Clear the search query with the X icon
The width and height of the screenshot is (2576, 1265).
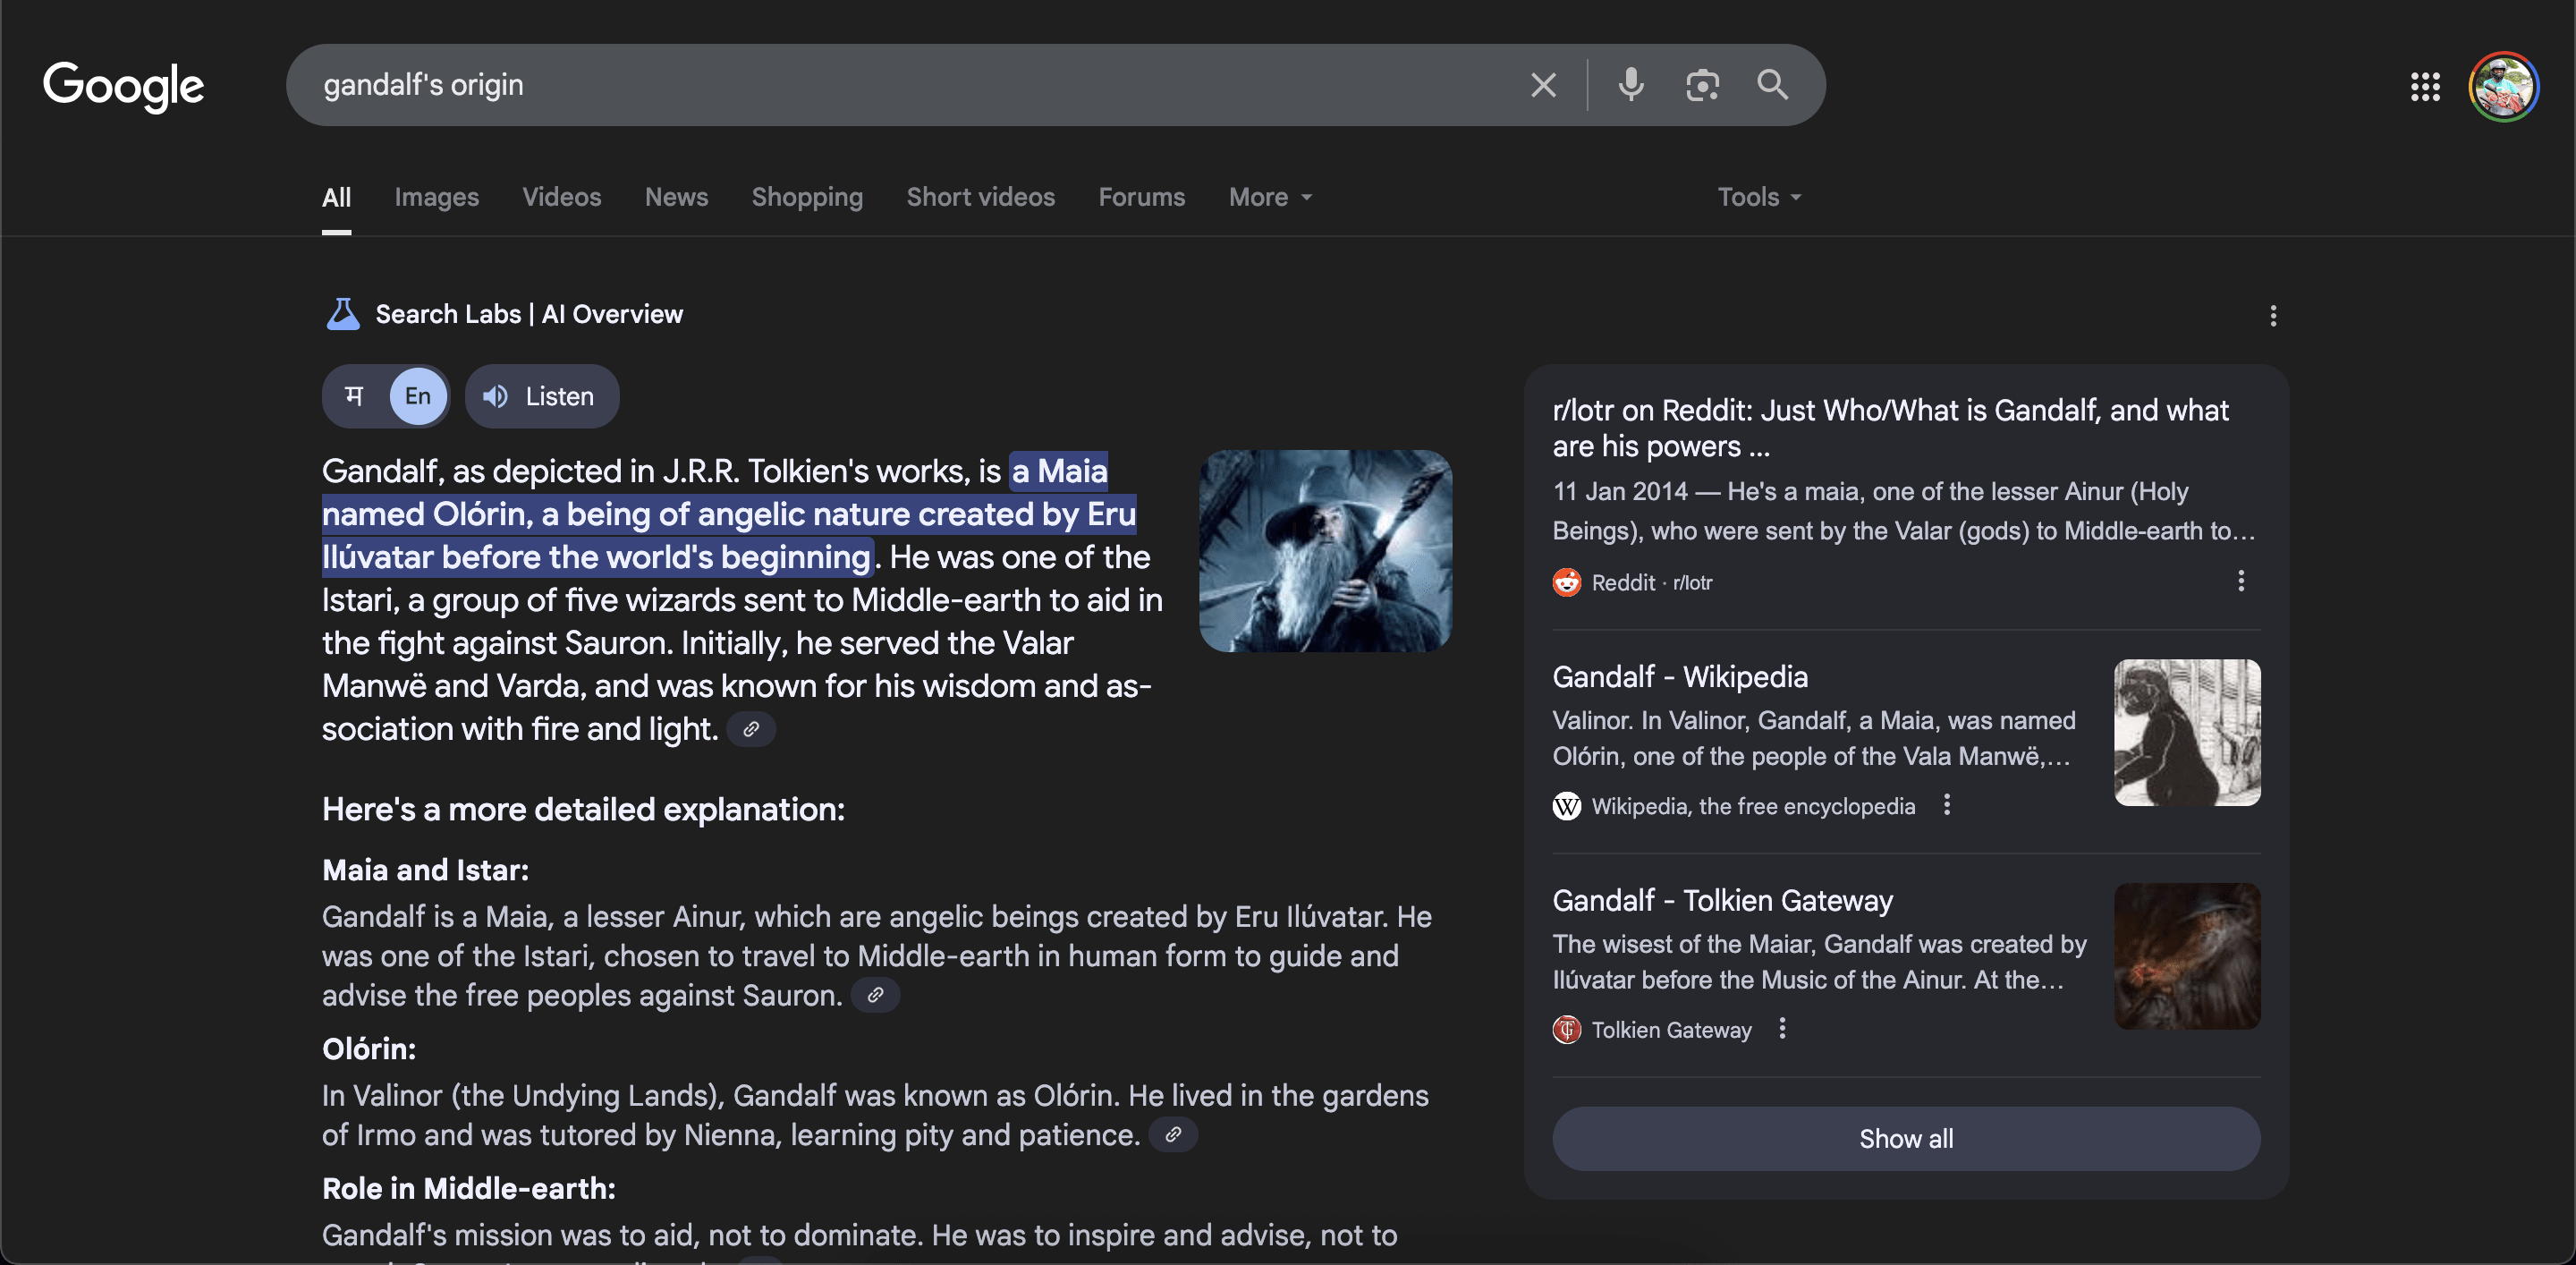pos(1543,85)
